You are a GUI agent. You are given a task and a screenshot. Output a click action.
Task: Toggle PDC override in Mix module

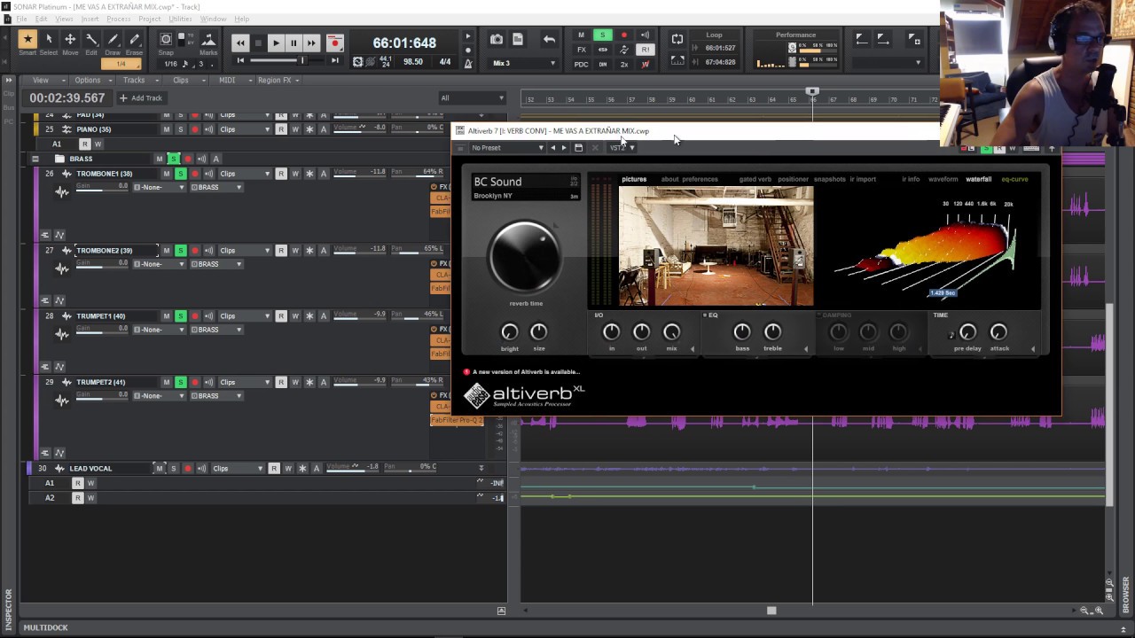[x=582, y=64]
